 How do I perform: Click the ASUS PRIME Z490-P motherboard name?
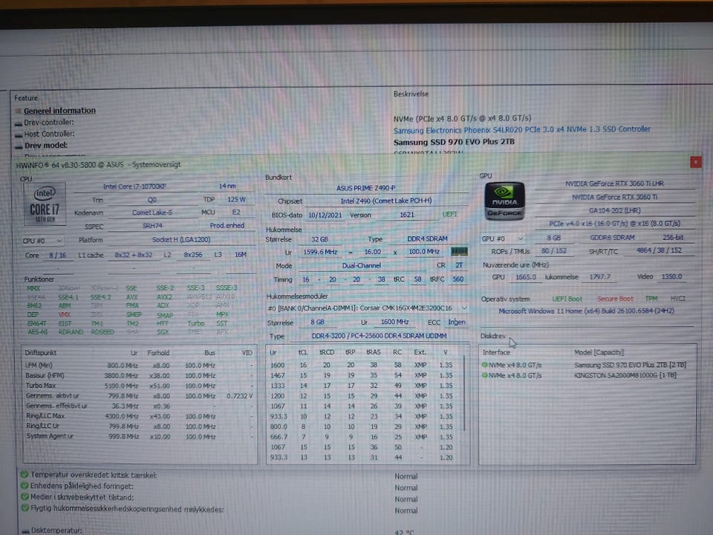(365, 188)
